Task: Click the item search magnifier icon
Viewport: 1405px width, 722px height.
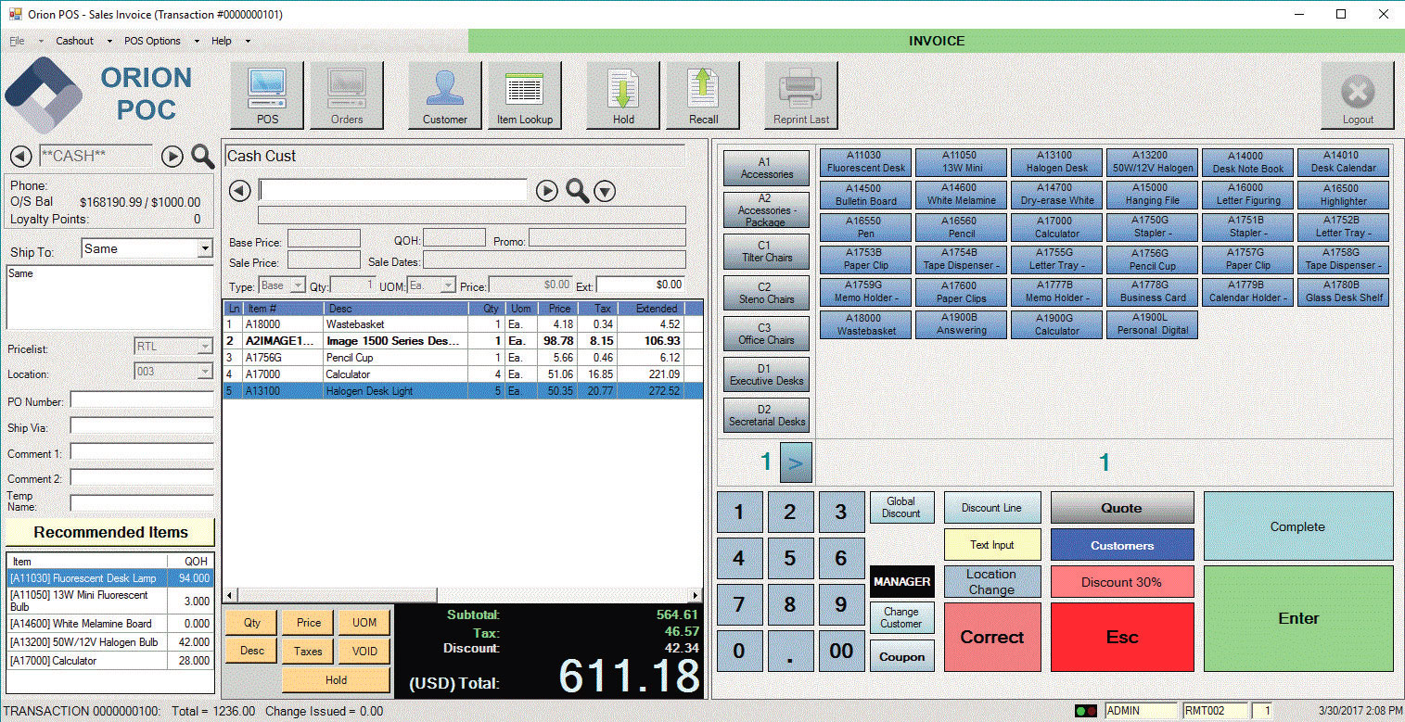Action: tap(578, 191)
